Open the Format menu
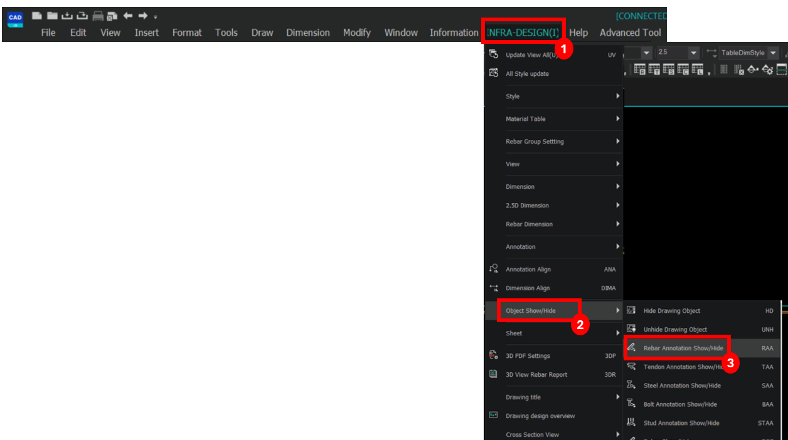The image size is (788, 440). point(187,33)
